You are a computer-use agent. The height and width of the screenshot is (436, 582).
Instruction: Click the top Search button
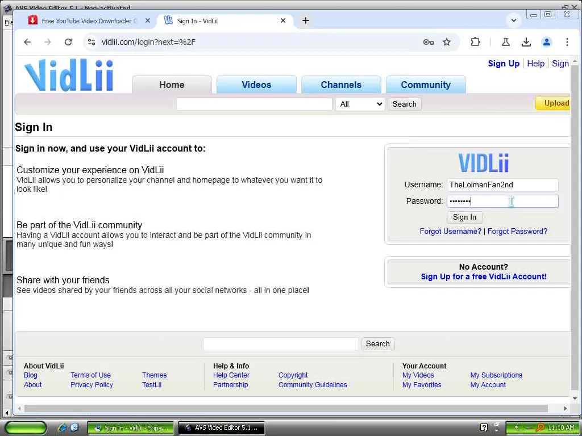(x=405, y=104)
